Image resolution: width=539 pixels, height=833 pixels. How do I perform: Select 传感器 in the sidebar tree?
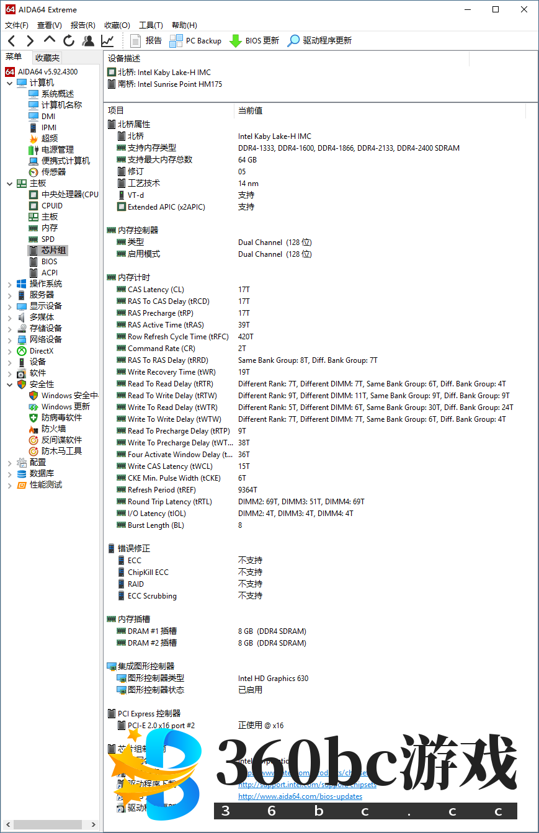tap(53, 172)
